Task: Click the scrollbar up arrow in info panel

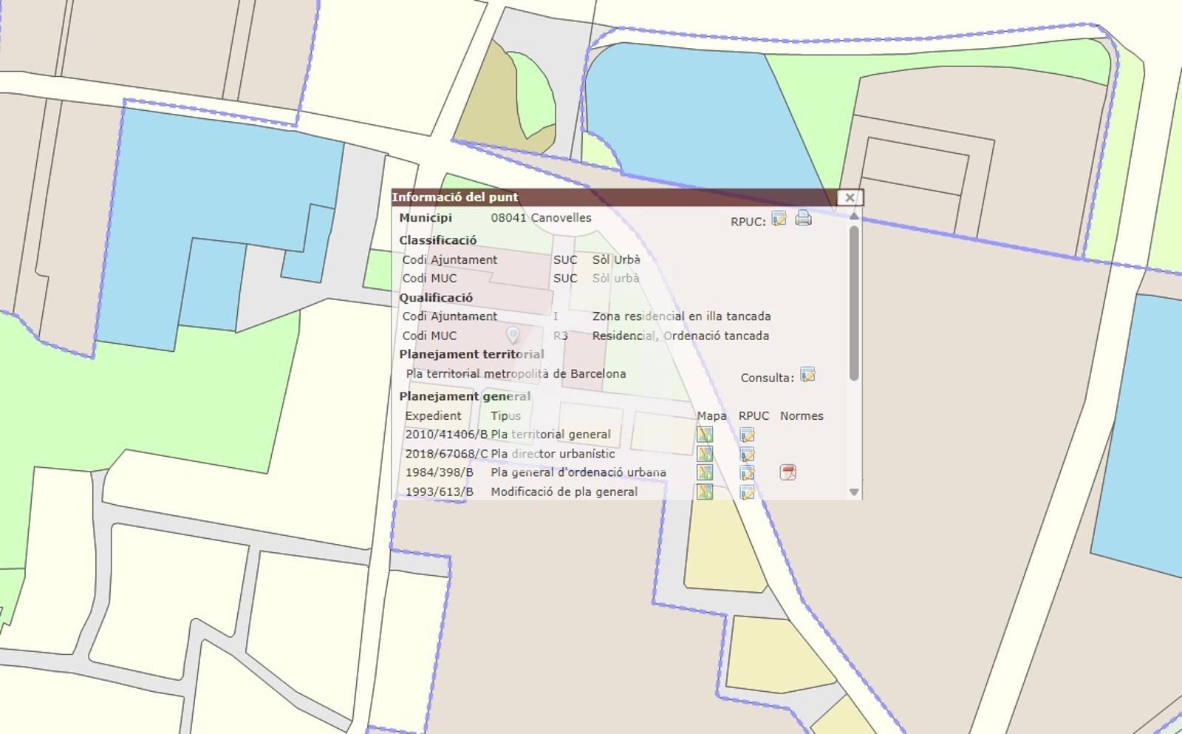Action: (x=854, y=216)
